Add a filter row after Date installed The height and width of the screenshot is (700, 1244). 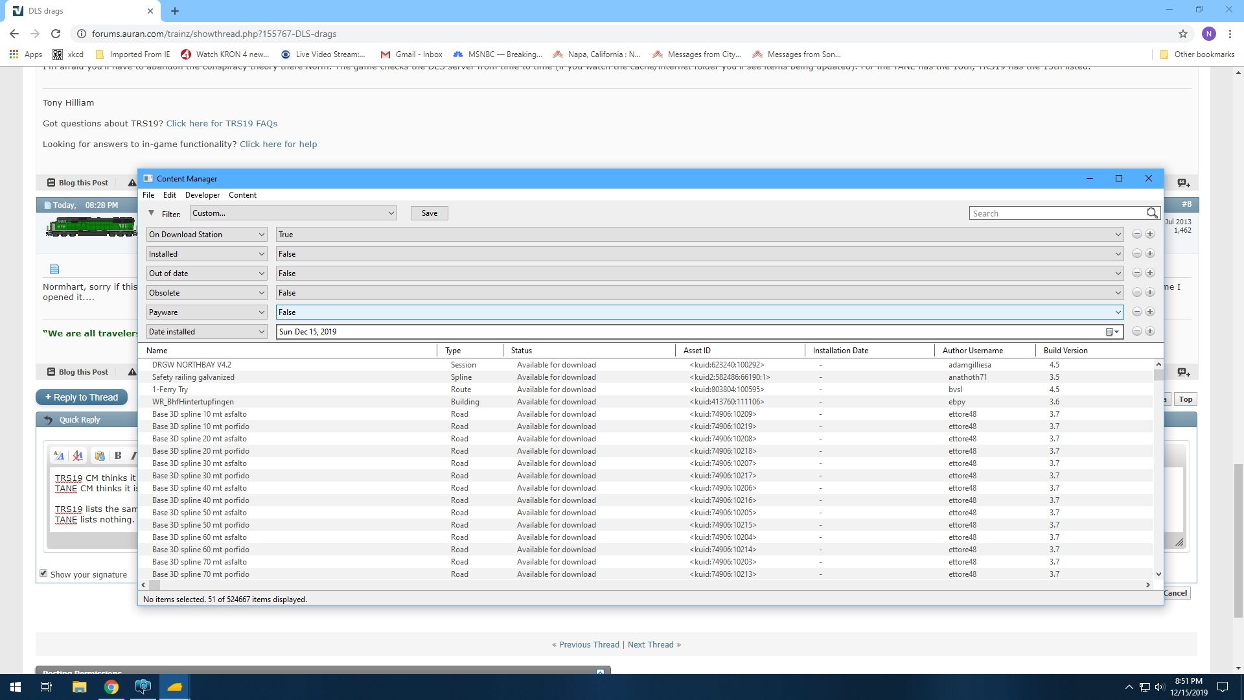coord(1150,331)
